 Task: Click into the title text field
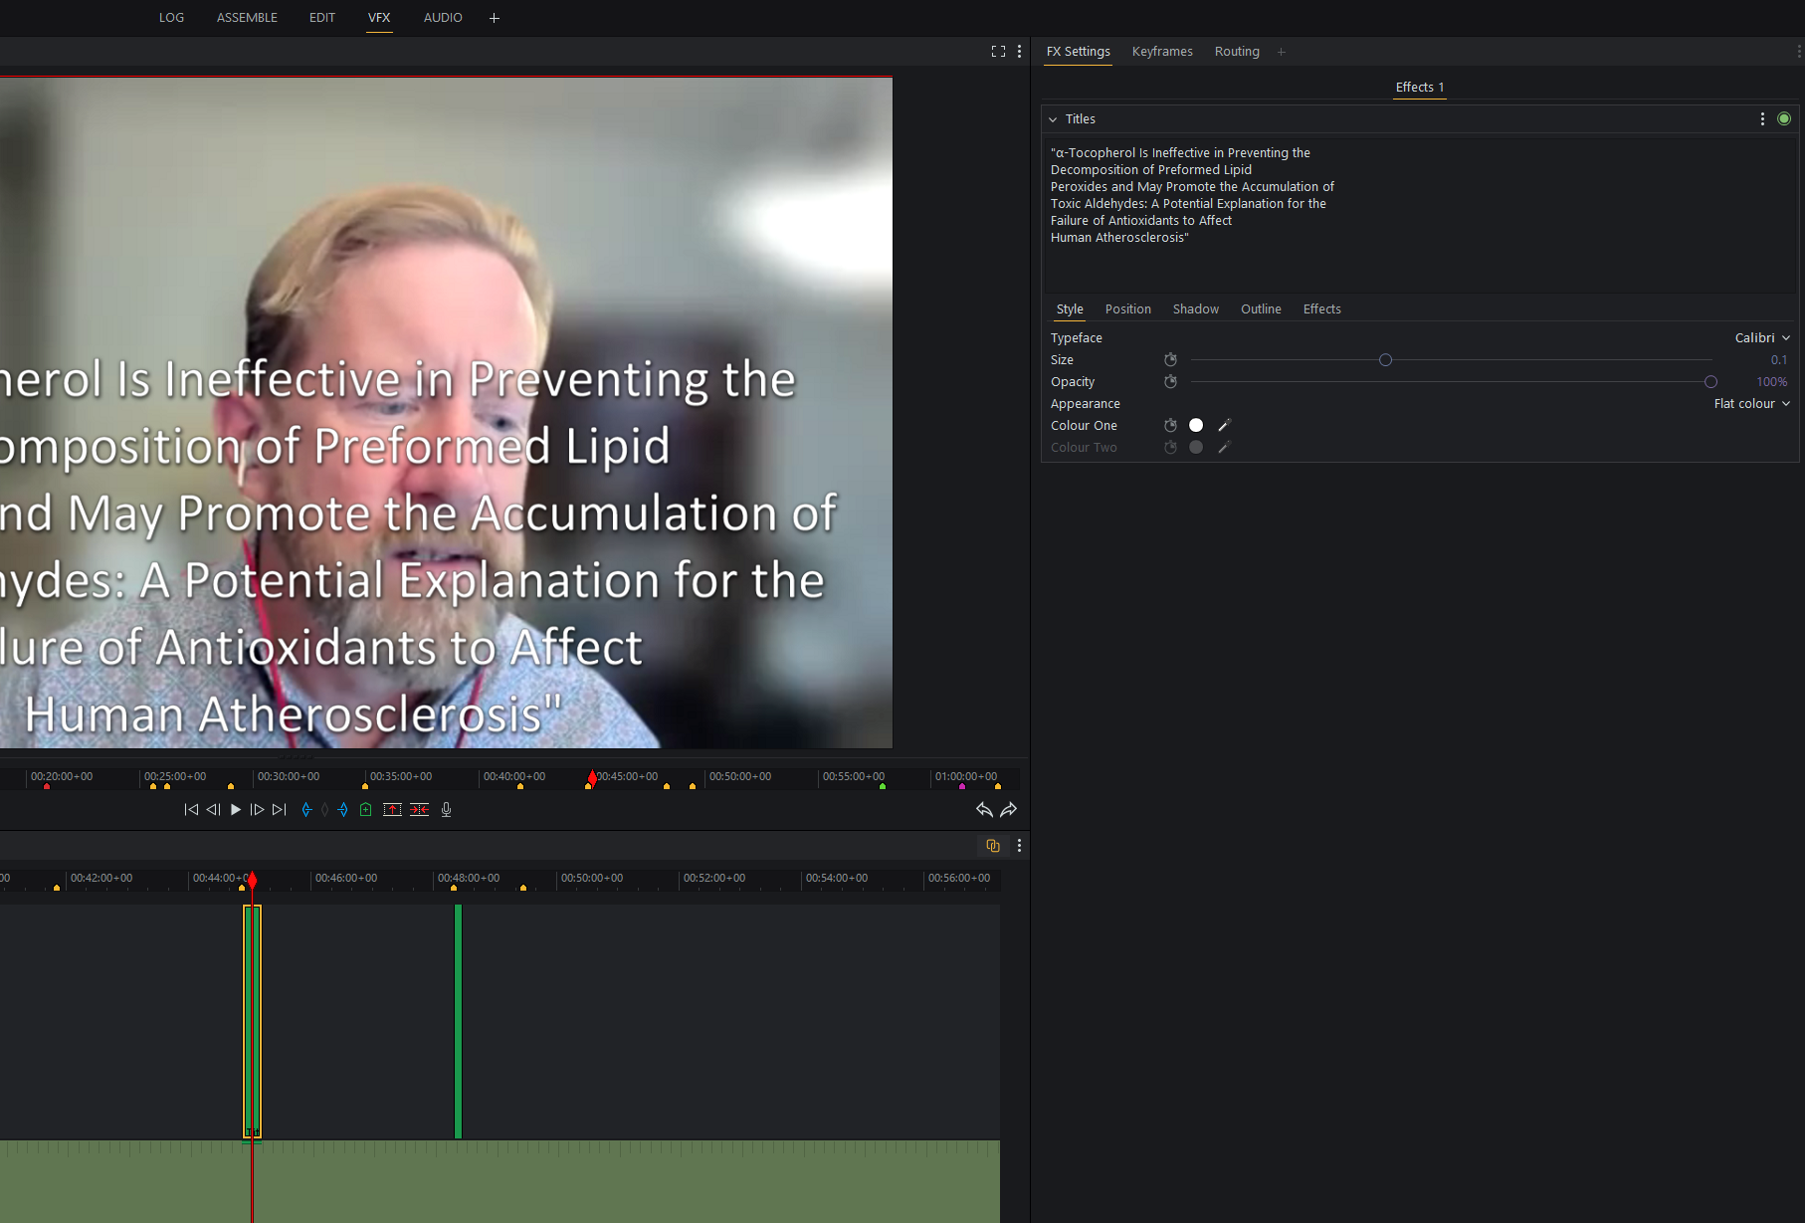(x=1420, y=214)
